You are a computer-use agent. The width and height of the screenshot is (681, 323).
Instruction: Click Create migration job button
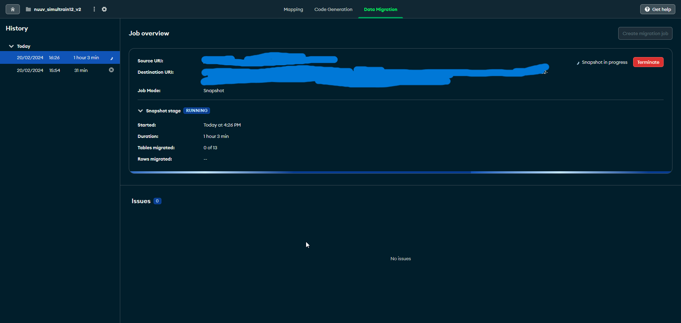click(645, 33)
